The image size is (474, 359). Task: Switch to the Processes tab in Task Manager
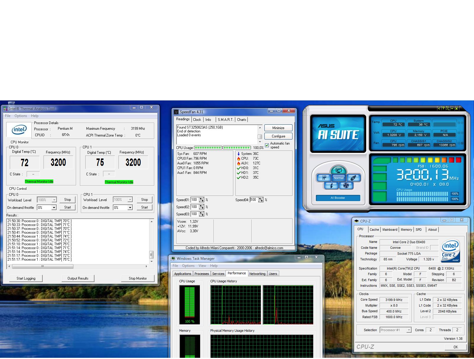pos(202,274)
